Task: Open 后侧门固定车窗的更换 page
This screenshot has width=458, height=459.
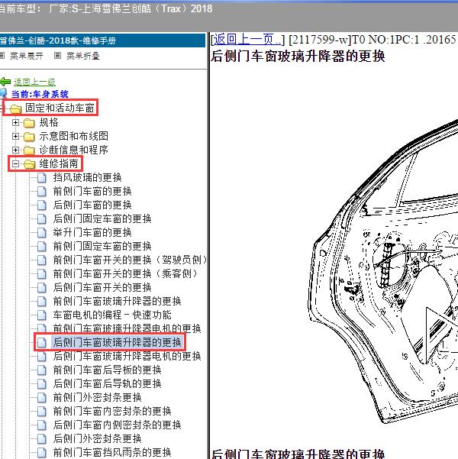Action: pyautogui.click(x=102, y=219)
